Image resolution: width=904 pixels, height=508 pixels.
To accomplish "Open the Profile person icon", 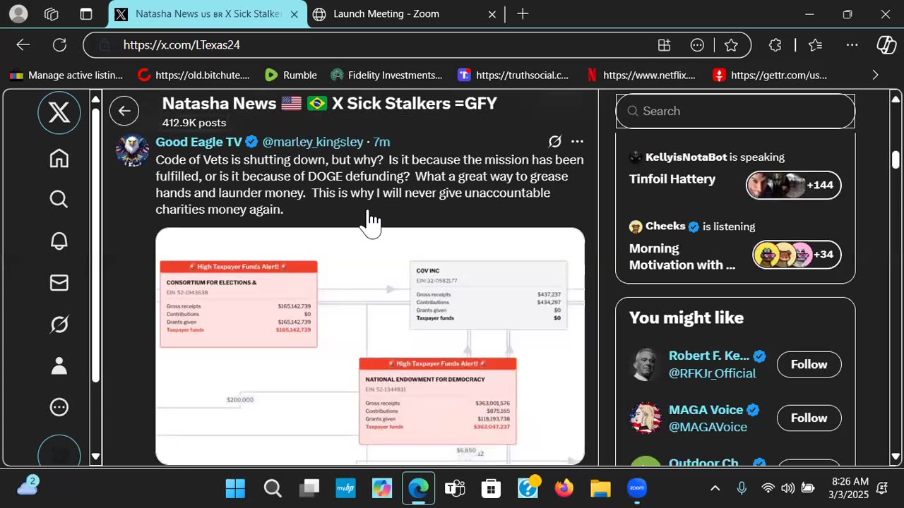I will click(59, 365).
